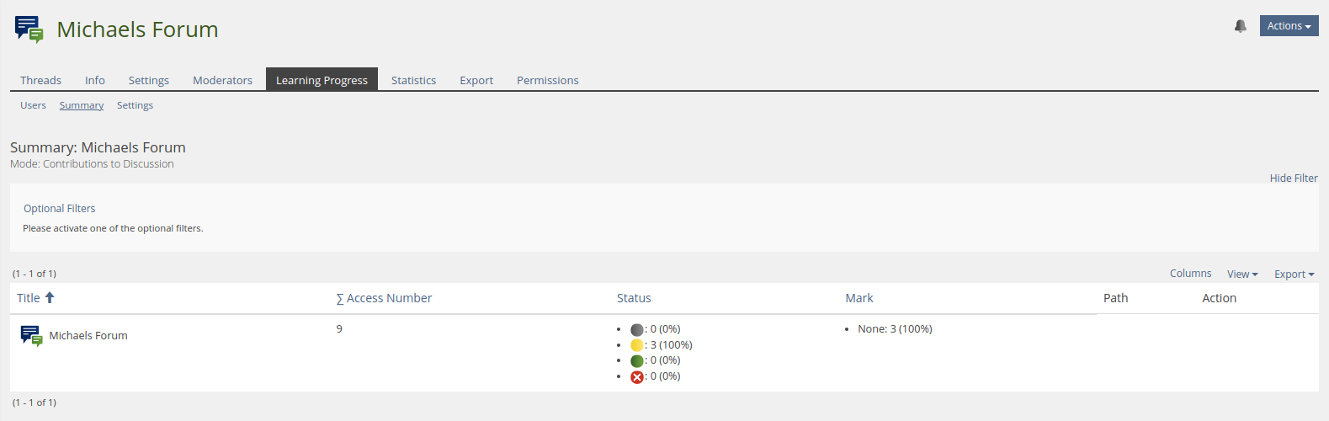Image resolution: width=1329 pixels, height=421 pixels.
Task: Open the Moderators tab
Action: coord(222,80)
